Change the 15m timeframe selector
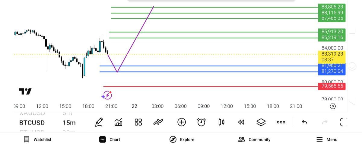This screenshot has height=147, width=362. pyautogui.click(x=69, y=123)
